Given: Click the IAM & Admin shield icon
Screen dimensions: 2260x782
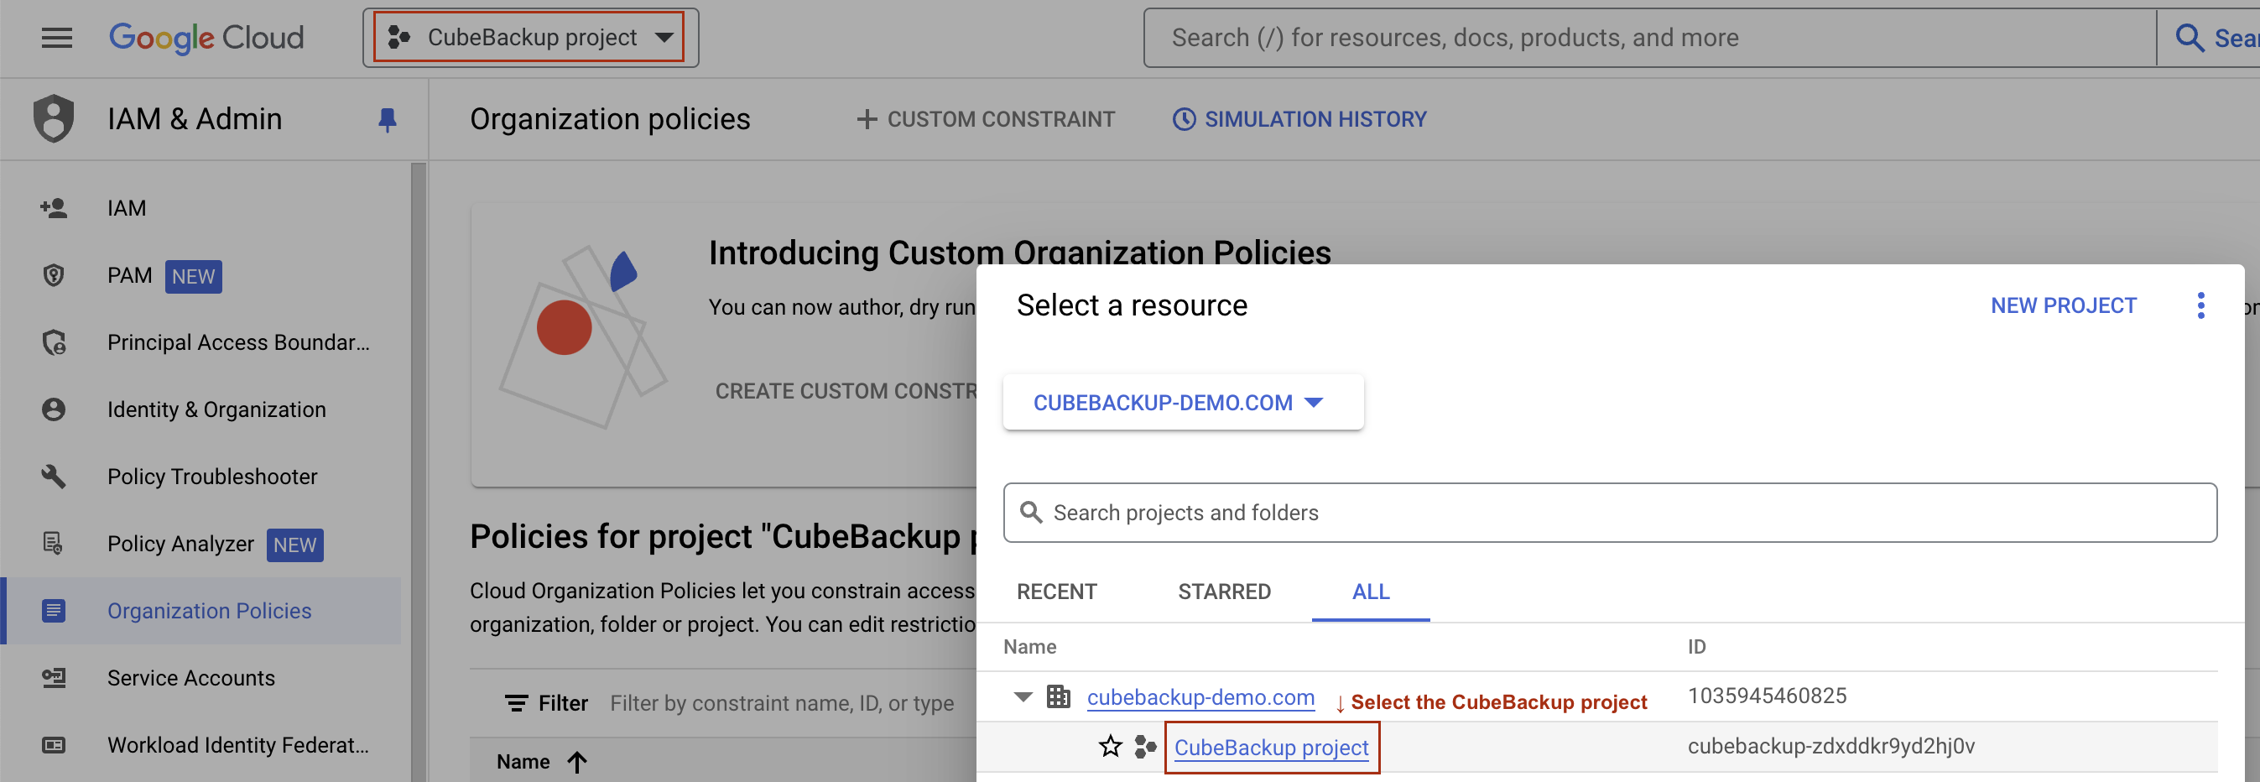Looking at the screenshot, I should click(54, 118).
